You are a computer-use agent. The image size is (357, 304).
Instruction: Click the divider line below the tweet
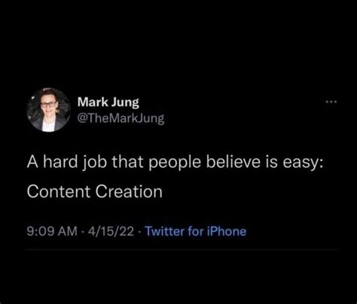(182, 250)
